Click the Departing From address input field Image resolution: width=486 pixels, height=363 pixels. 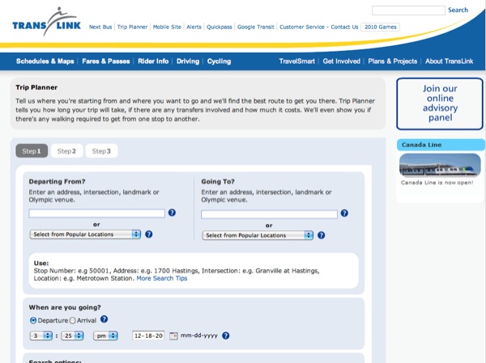[x=96, y=213]
